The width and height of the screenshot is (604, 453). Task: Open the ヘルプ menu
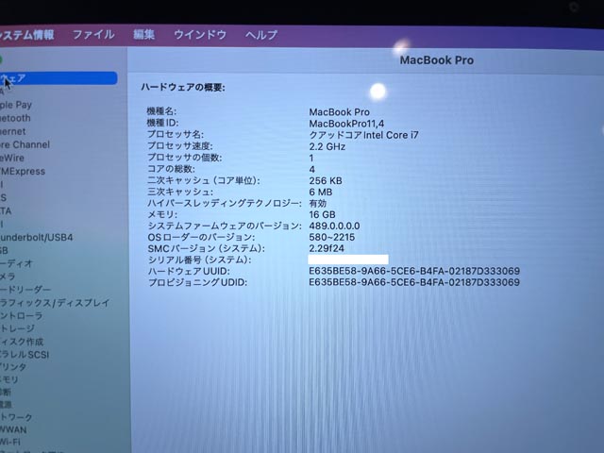point(261,35)
